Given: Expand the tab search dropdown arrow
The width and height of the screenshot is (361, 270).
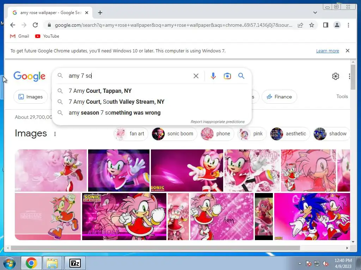Looking at the screenshot, I should click(x=315, y=13).
